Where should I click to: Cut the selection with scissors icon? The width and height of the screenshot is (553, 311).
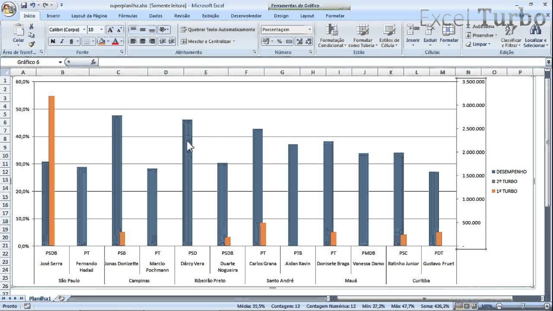pyautogui.click(x=32, y=26)
